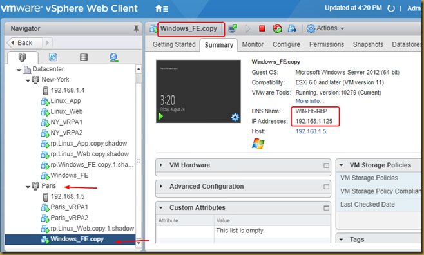Click the play icon on console thumbnail

click(x=161, y=117)
